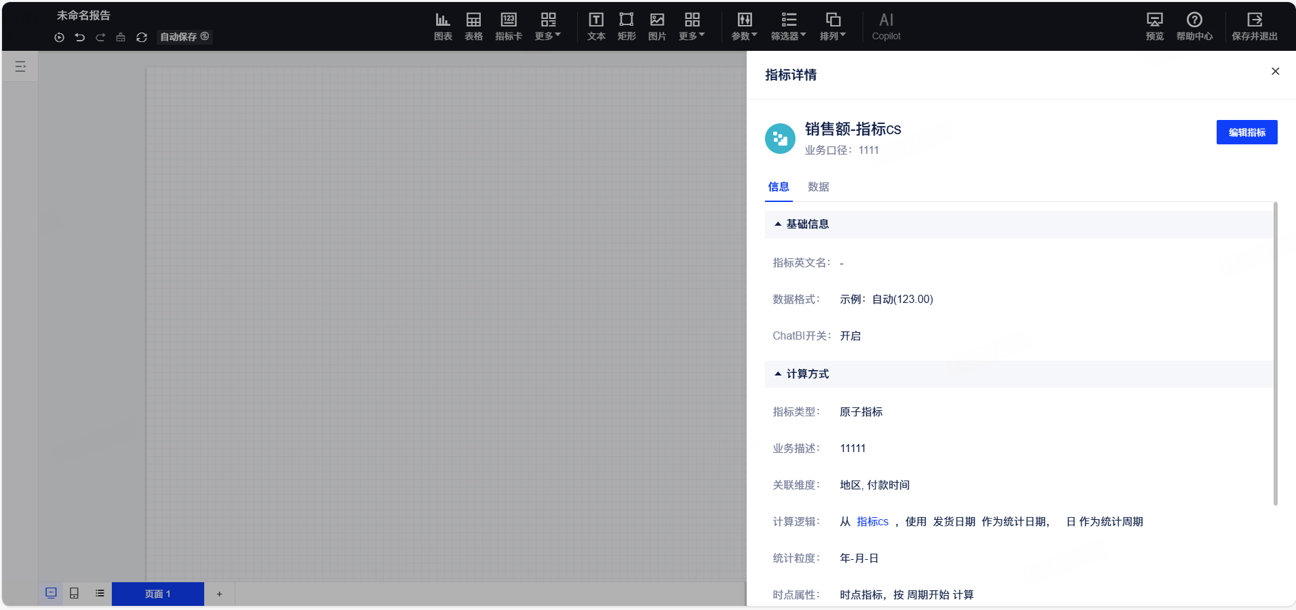Switch to mobile layout view icon
1296x610 pixels.
75,593
